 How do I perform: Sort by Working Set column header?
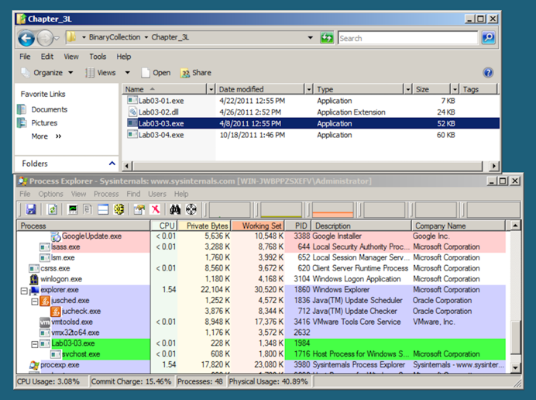pyautogui.click(x=262, y=226)
